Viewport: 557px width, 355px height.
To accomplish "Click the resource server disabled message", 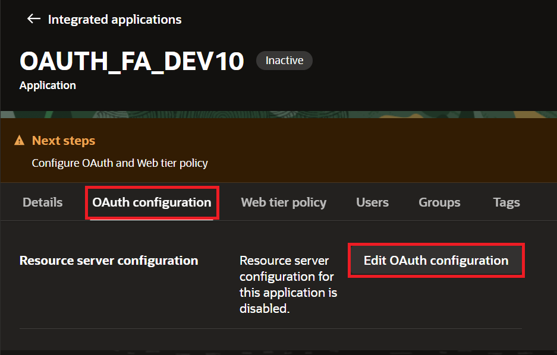I will [x=288, y=284].
